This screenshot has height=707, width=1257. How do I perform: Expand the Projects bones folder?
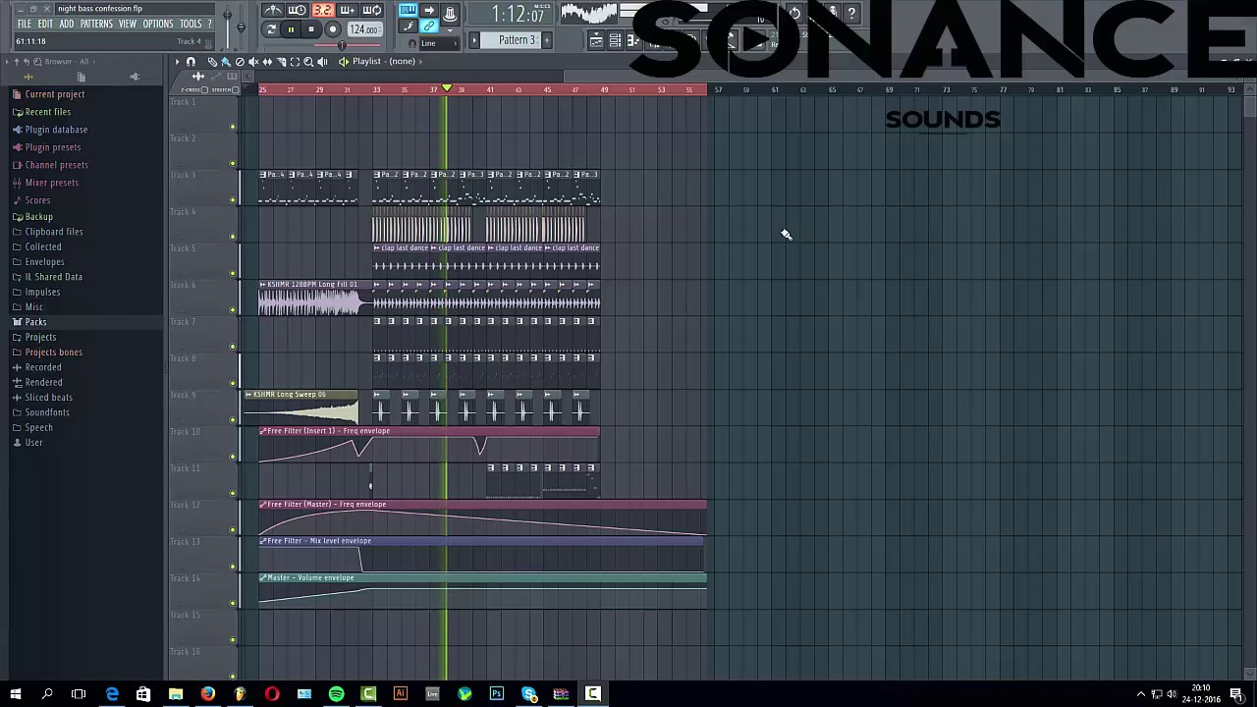pyautogui.click(x=54, y=352)
